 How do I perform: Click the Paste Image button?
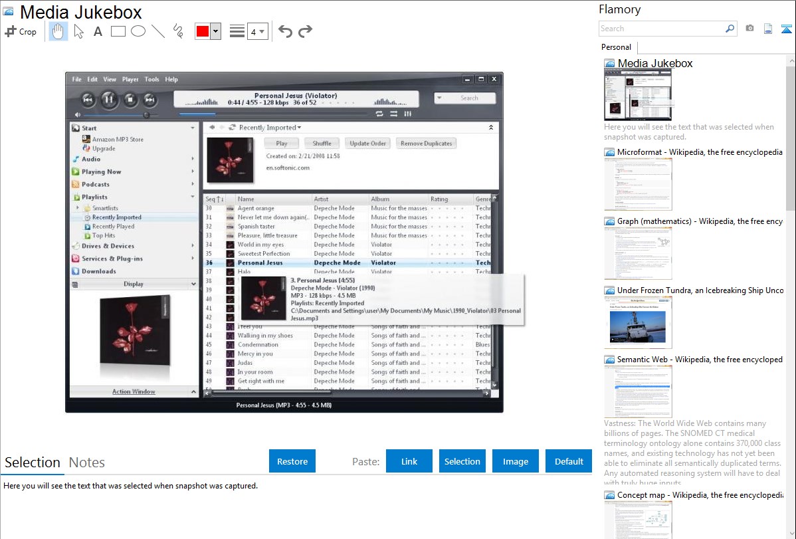click(x=515, y=461)
